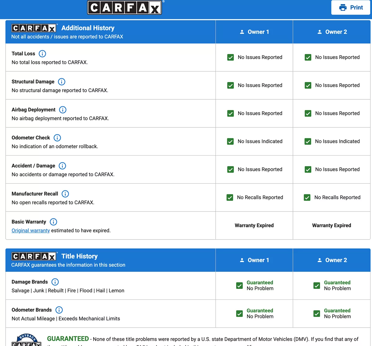
Task: Click the Owner 1 green check for Total Loss
Action: pos(231,57)
